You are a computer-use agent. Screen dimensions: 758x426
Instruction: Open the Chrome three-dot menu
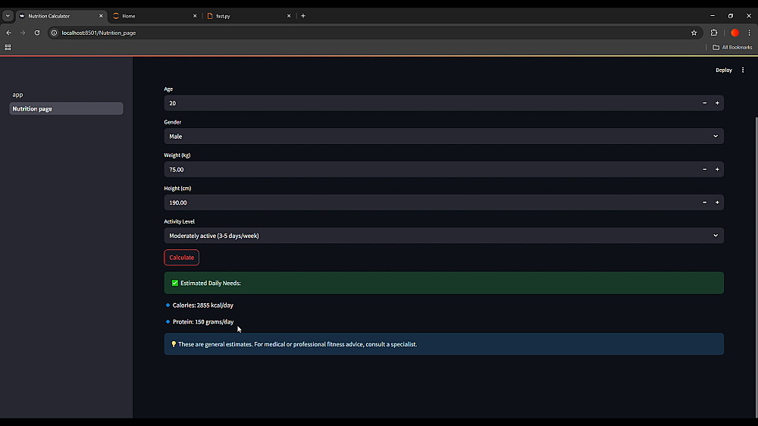(x=750, y=33)
